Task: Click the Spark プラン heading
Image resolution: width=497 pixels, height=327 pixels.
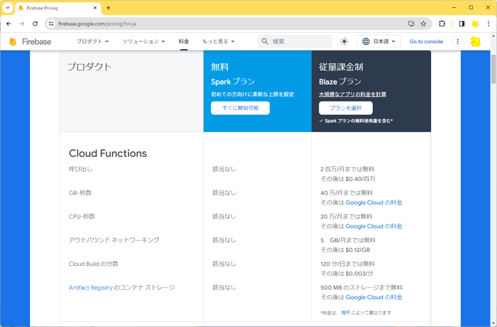Action: pyautogui.click(x=233, y=82)
